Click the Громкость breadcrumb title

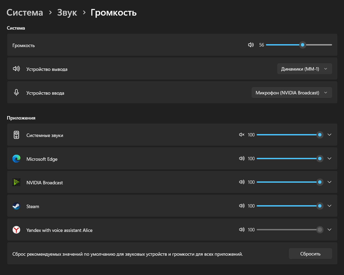[x=114, y=12]
